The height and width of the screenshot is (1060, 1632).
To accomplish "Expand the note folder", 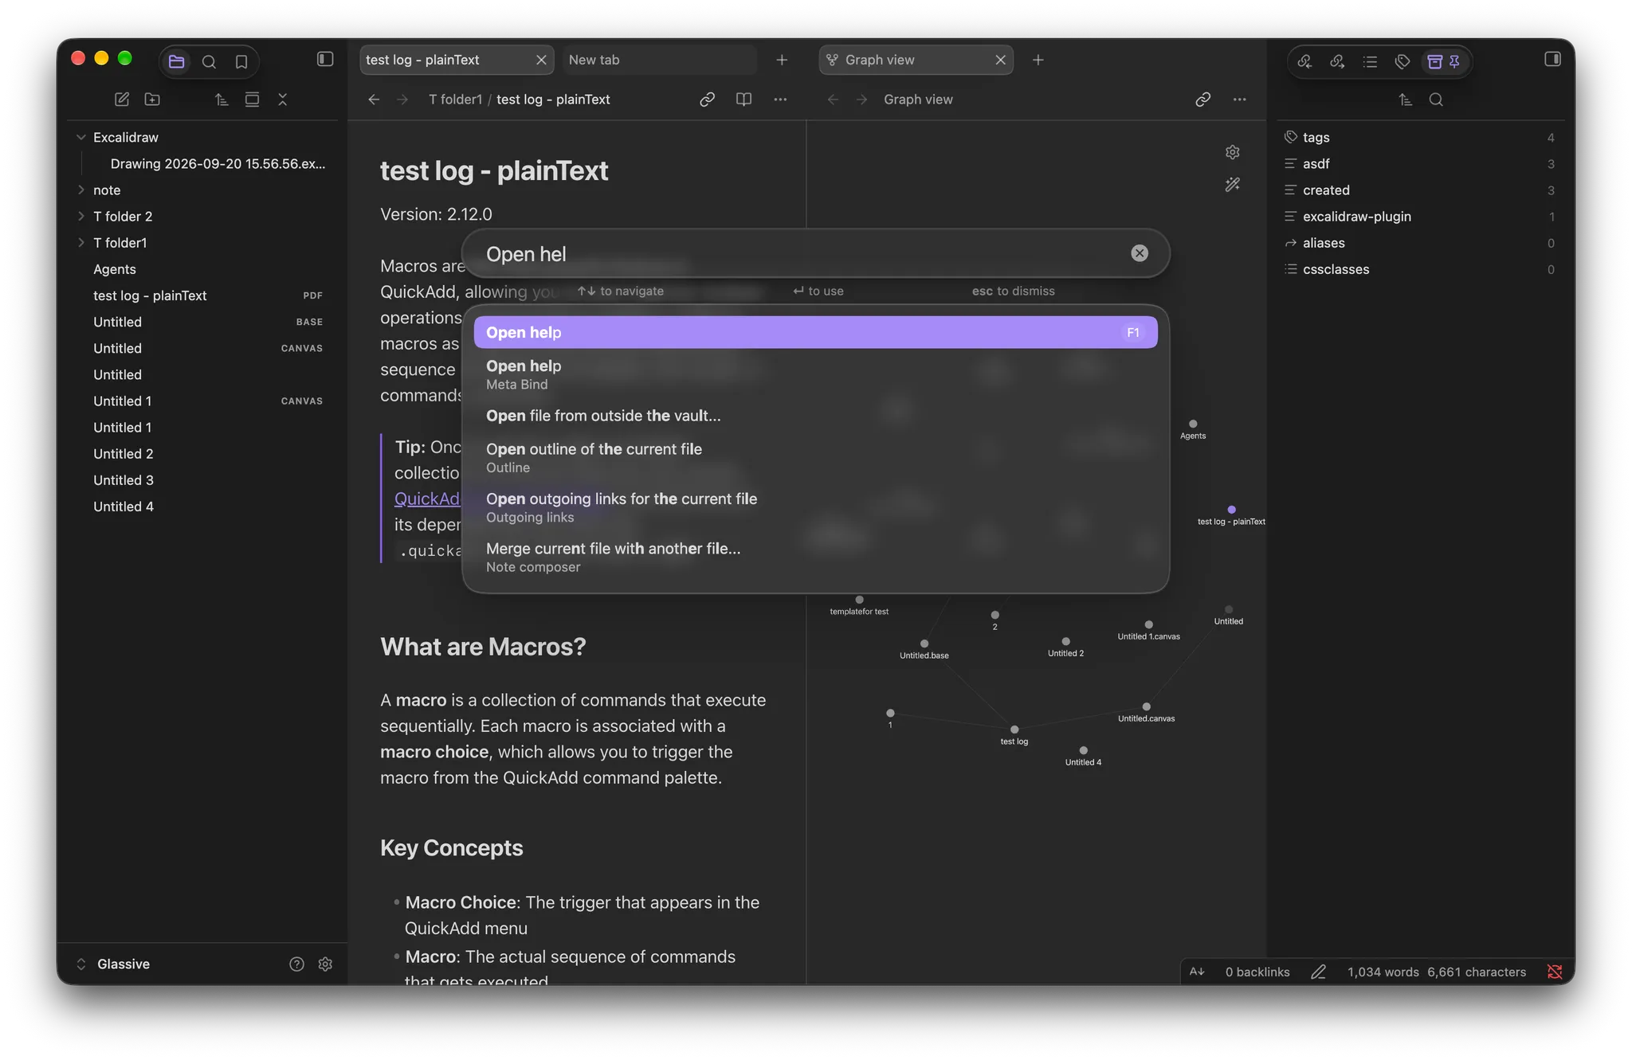I will (80, 190).
